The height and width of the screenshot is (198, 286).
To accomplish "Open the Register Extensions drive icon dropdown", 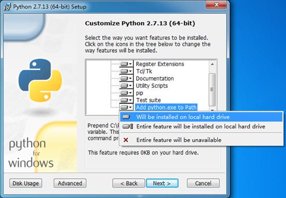I will tap(126, 64).
